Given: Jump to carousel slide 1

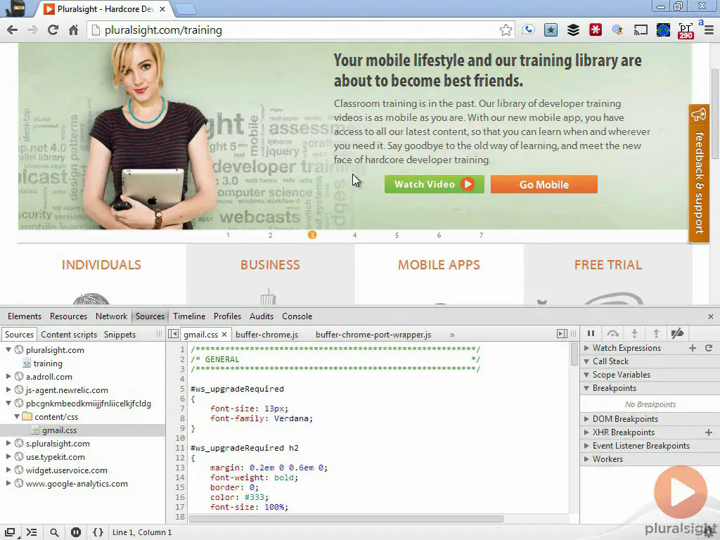Looking at the screenshot, I should point(228,235).
